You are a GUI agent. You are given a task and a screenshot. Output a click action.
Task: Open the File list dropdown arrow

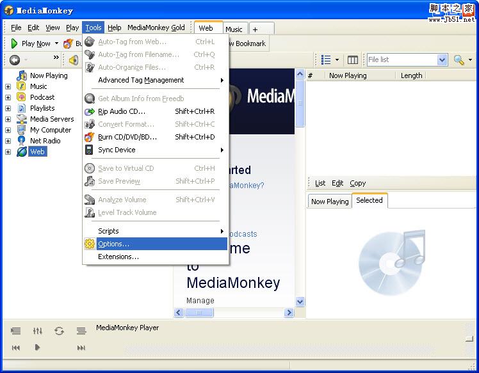pos(442,60)
